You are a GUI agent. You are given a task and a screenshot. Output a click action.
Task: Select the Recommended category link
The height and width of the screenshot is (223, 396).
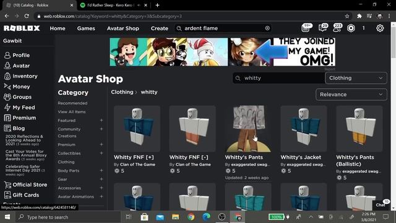(x=72, y=103)
